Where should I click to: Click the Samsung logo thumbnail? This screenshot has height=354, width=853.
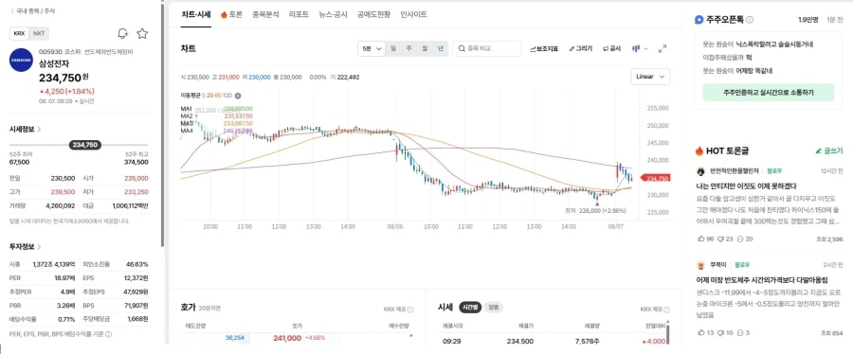coord(21,61)
